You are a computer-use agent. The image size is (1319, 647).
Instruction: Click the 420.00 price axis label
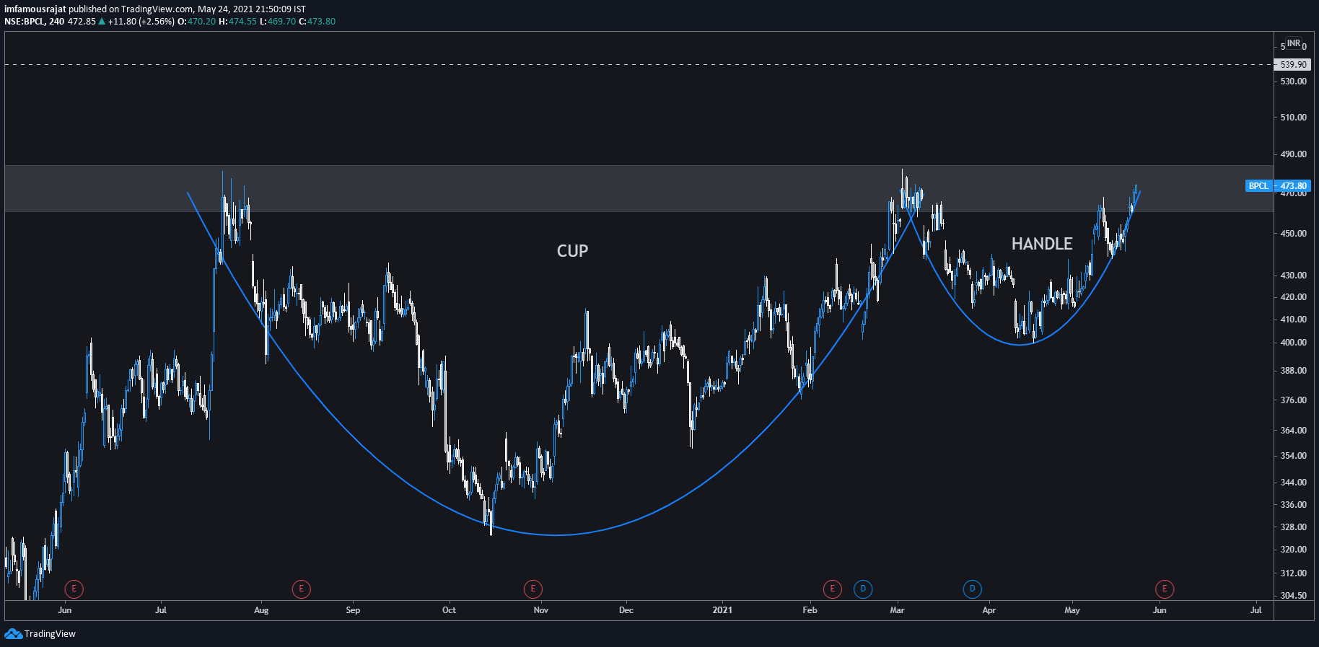click(1293, 297)
